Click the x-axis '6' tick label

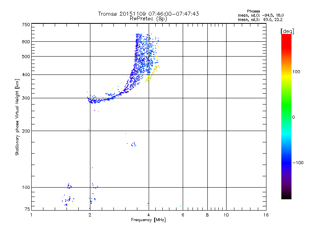183,215
